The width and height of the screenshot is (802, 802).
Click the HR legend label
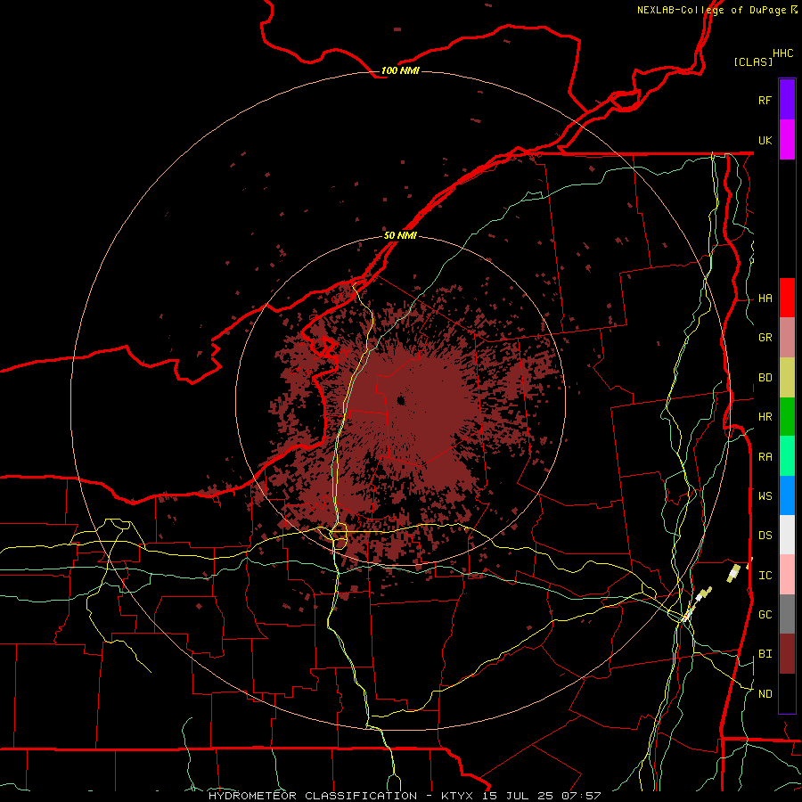pyautogui.click(x=765, y=417)
